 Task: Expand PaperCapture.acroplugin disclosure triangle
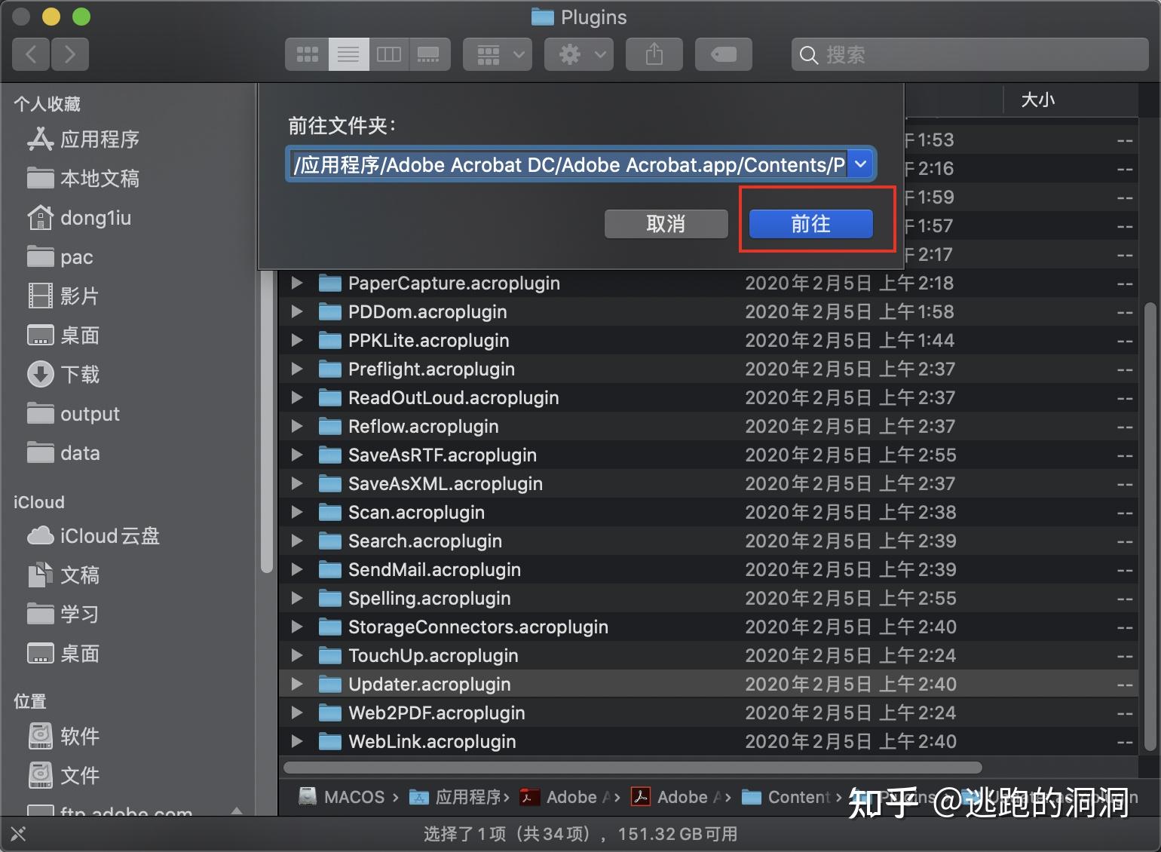click(x=297, y=283)
